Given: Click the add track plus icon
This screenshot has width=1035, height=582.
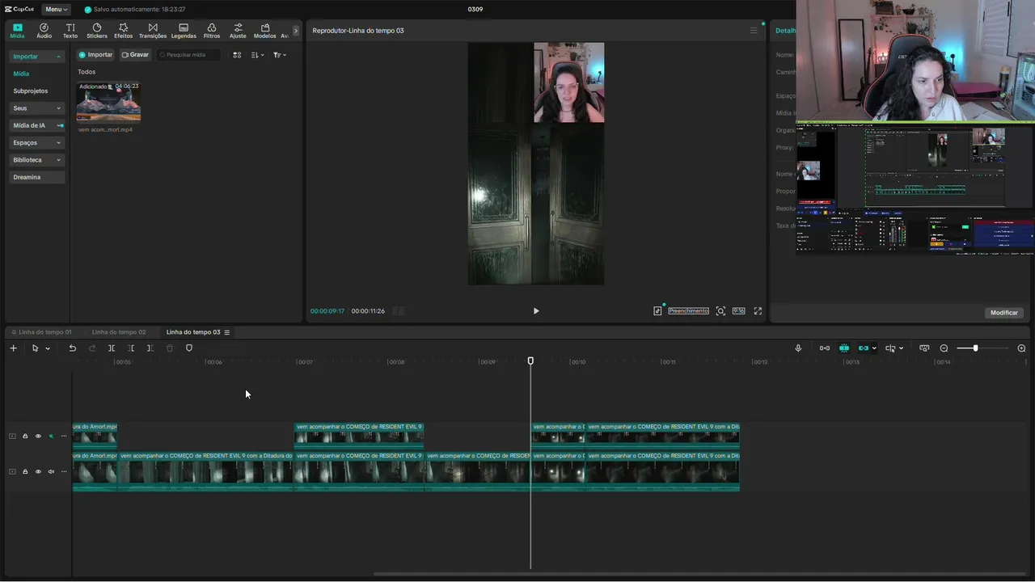Looking at the screenshot, I should [x=13, y=348].
